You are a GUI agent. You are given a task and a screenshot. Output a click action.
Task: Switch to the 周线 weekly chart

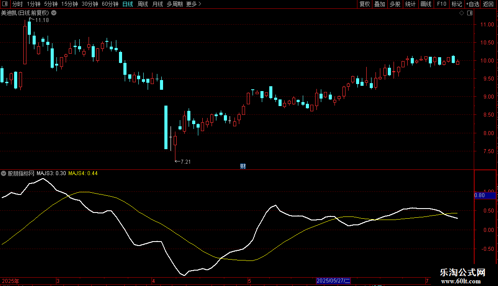click(x=143, y=4)
